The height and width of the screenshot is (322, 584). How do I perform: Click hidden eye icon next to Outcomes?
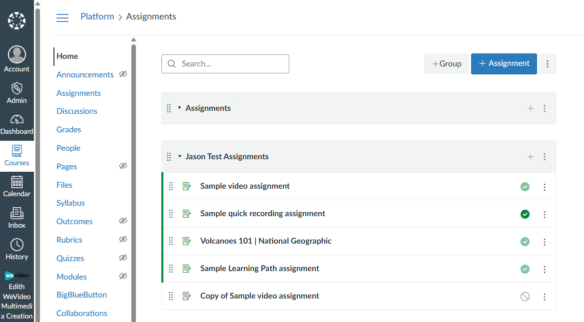coord(123,221)
